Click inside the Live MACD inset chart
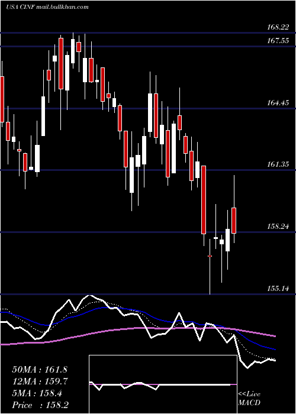The height and width of the screenshot is (414, 296). pos(163,384)
